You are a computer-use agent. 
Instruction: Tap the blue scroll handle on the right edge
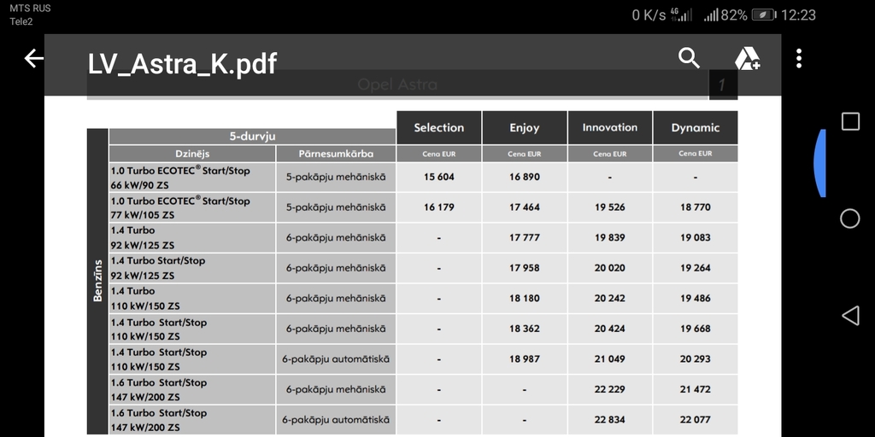(x=819, y=163)
